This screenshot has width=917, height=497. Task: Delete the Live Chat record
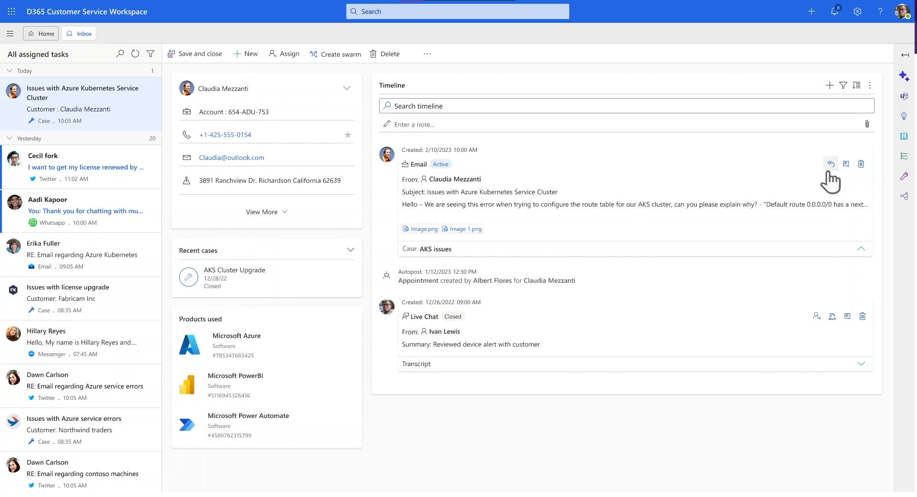pyautogui.click(x=862, y=316)
